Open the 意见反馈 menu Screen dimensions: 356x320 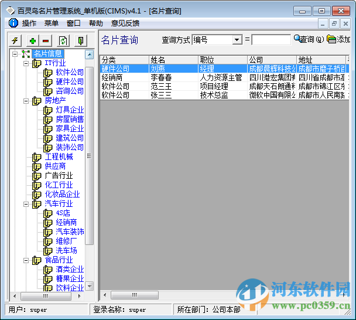125,23
